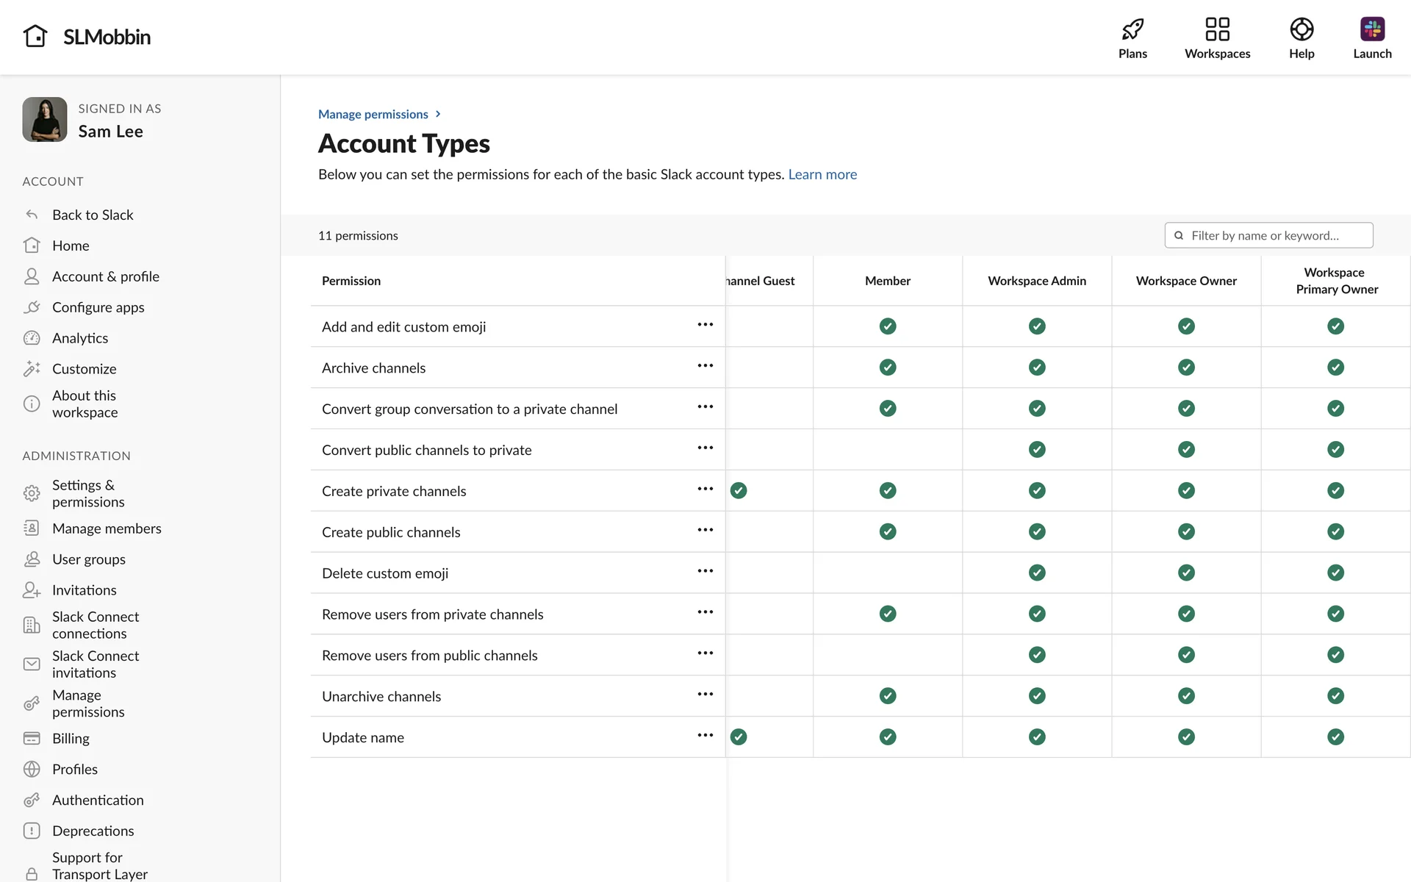Open three-dot menu for Create public channels
Viewport: 1411px width, 882px height.
tap(705, 530)
